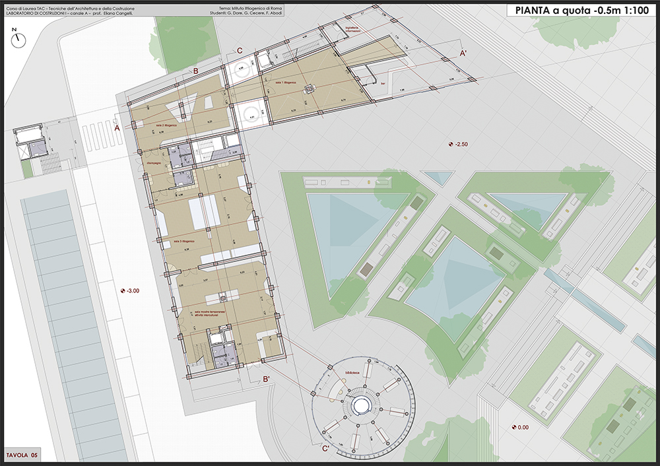Select section marker A on the left
The height and width of the screenshot is (466, 660).
click(x=117, y=129)
